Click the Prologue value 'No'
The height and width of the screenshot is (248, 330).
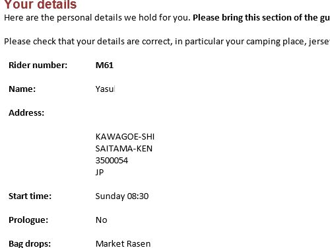pyautogui.click(x=101, y=220)
